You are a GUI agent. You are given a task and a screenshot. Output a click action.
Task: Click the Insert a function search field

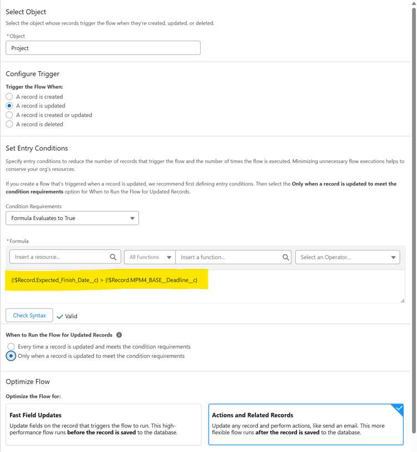click(x=228, y=257)
